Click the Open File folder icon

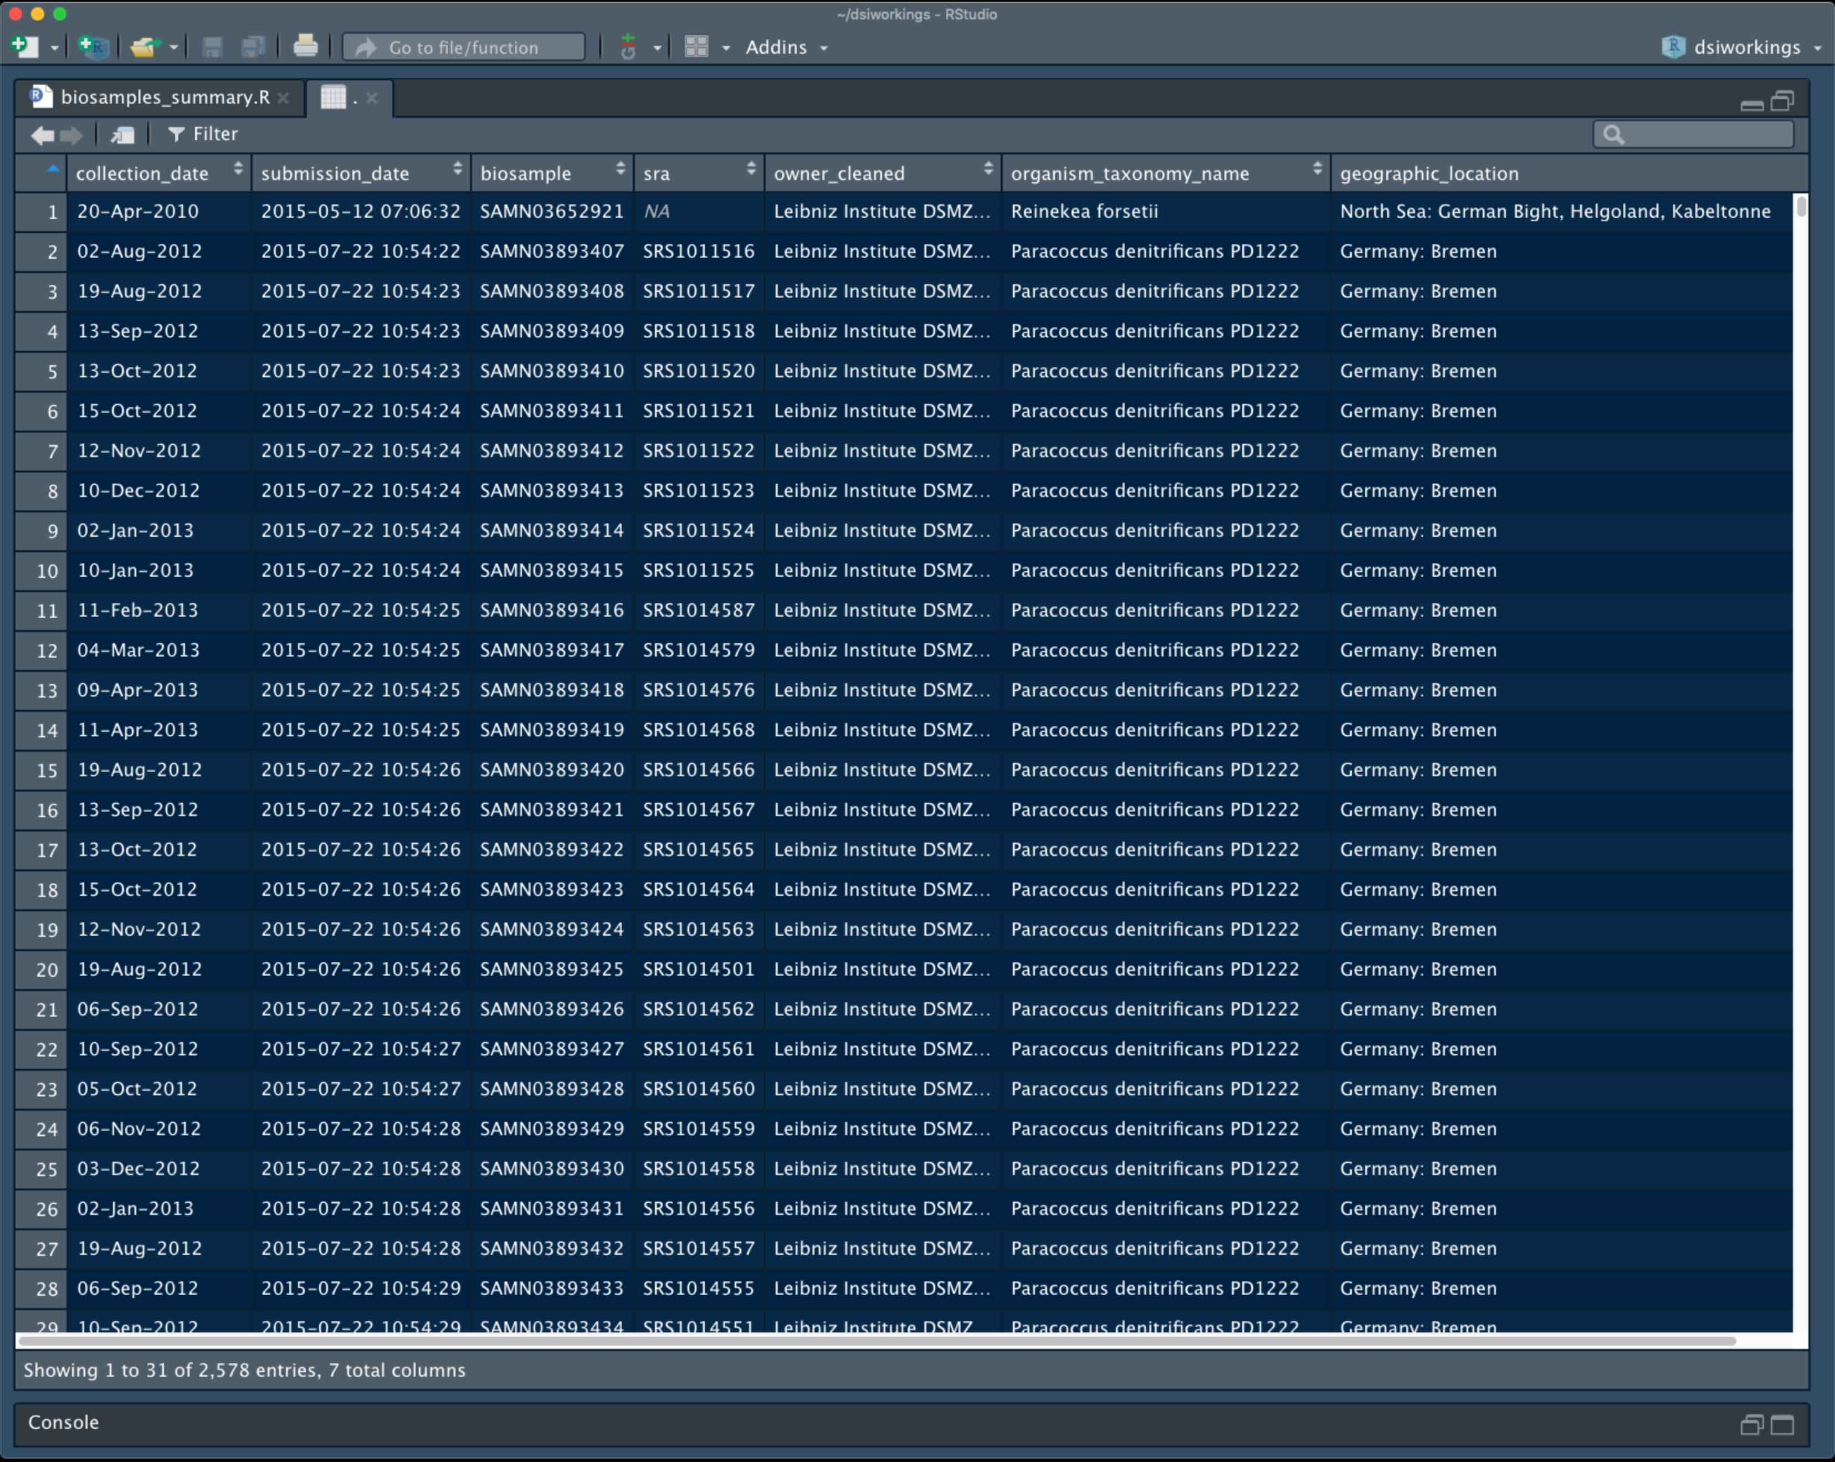click(146, 47)
